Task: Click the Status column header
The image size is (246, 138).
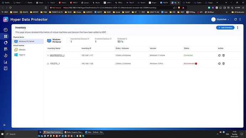Action: 186,48
